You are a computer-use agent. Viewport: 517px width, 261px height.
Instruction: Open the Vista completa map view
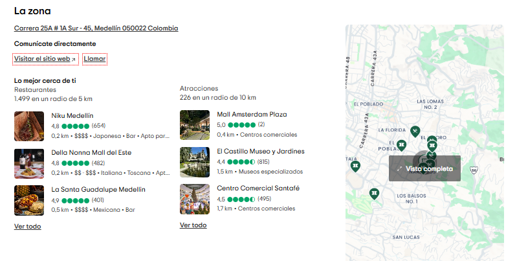424,168
